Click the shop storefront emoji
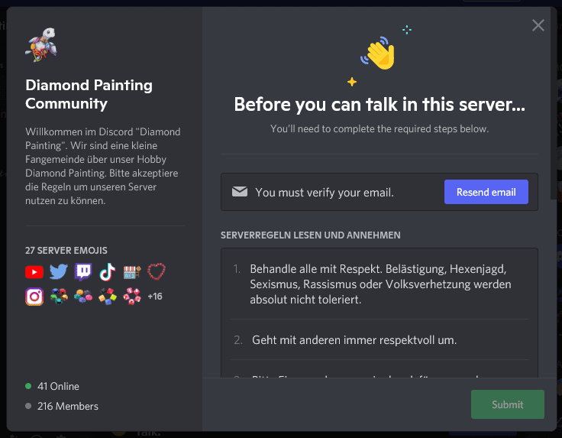The height and width of the screenshot is (438, 562). [x=132, y=271]
